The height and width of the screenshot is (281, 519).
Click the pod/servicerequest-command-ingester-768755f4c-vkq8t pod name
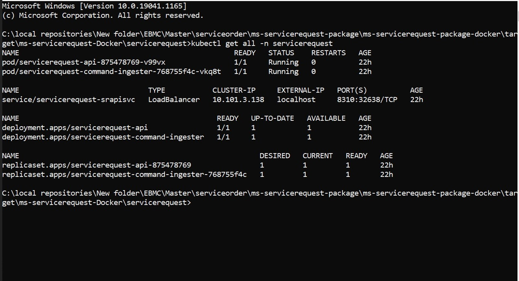pyautogui.click(x=111, y=72)
